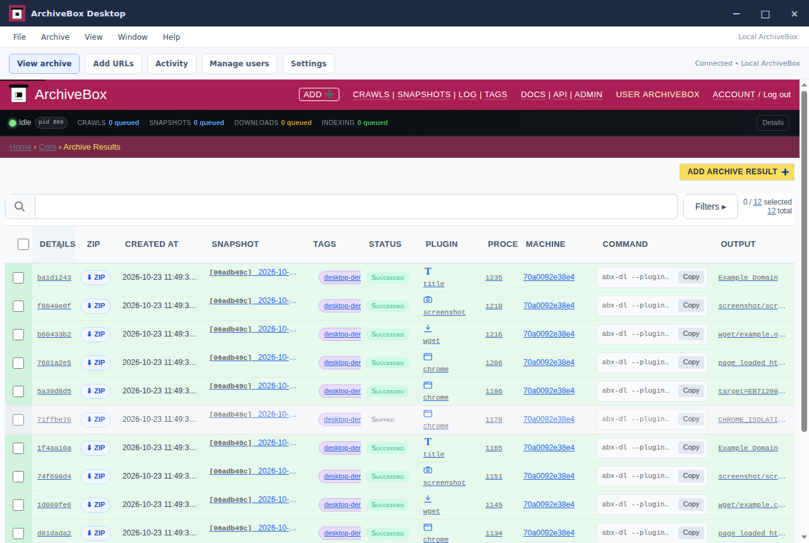Screen dimensions: 809x543
Task: Click the chrome plugin icon in skipped row 71ffbe76
Action: 428,413
